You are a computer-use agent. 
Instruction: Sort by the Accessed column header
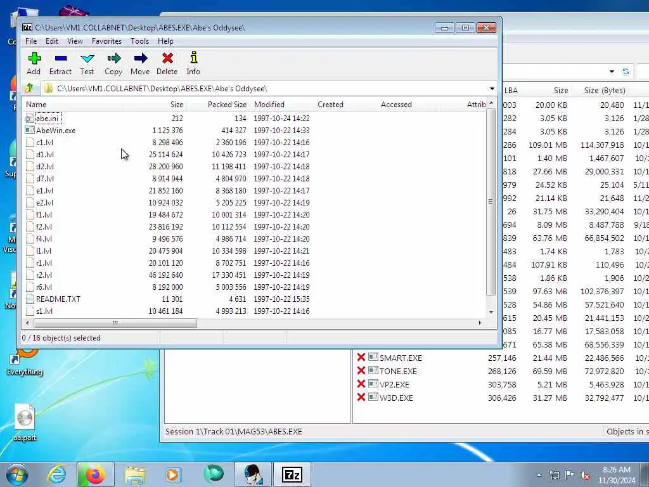pyautogui.click(x=409, y=105)
